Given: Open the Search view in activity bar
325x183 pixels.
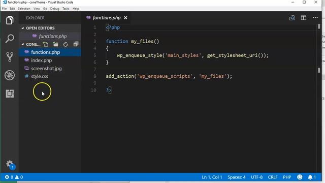Looking at the screenshot, I should [x=10, y=39].
